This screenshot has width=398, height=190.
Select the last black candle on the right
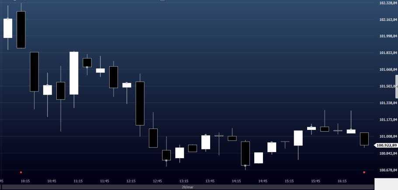pos(364,139)
